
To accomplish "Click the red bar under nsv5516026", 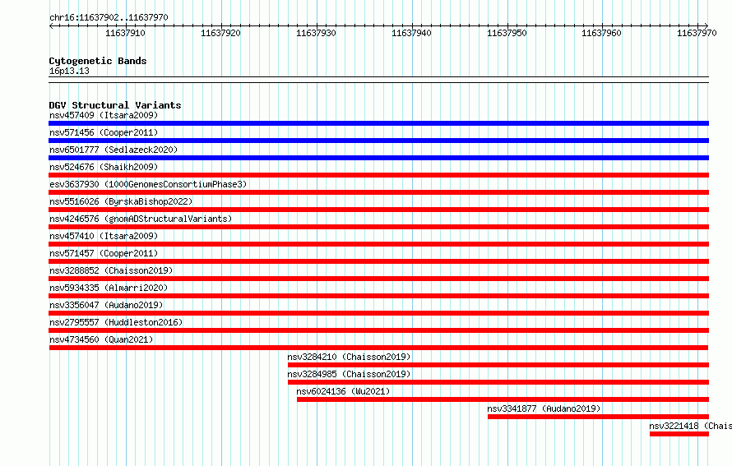I will pos(378,210).
